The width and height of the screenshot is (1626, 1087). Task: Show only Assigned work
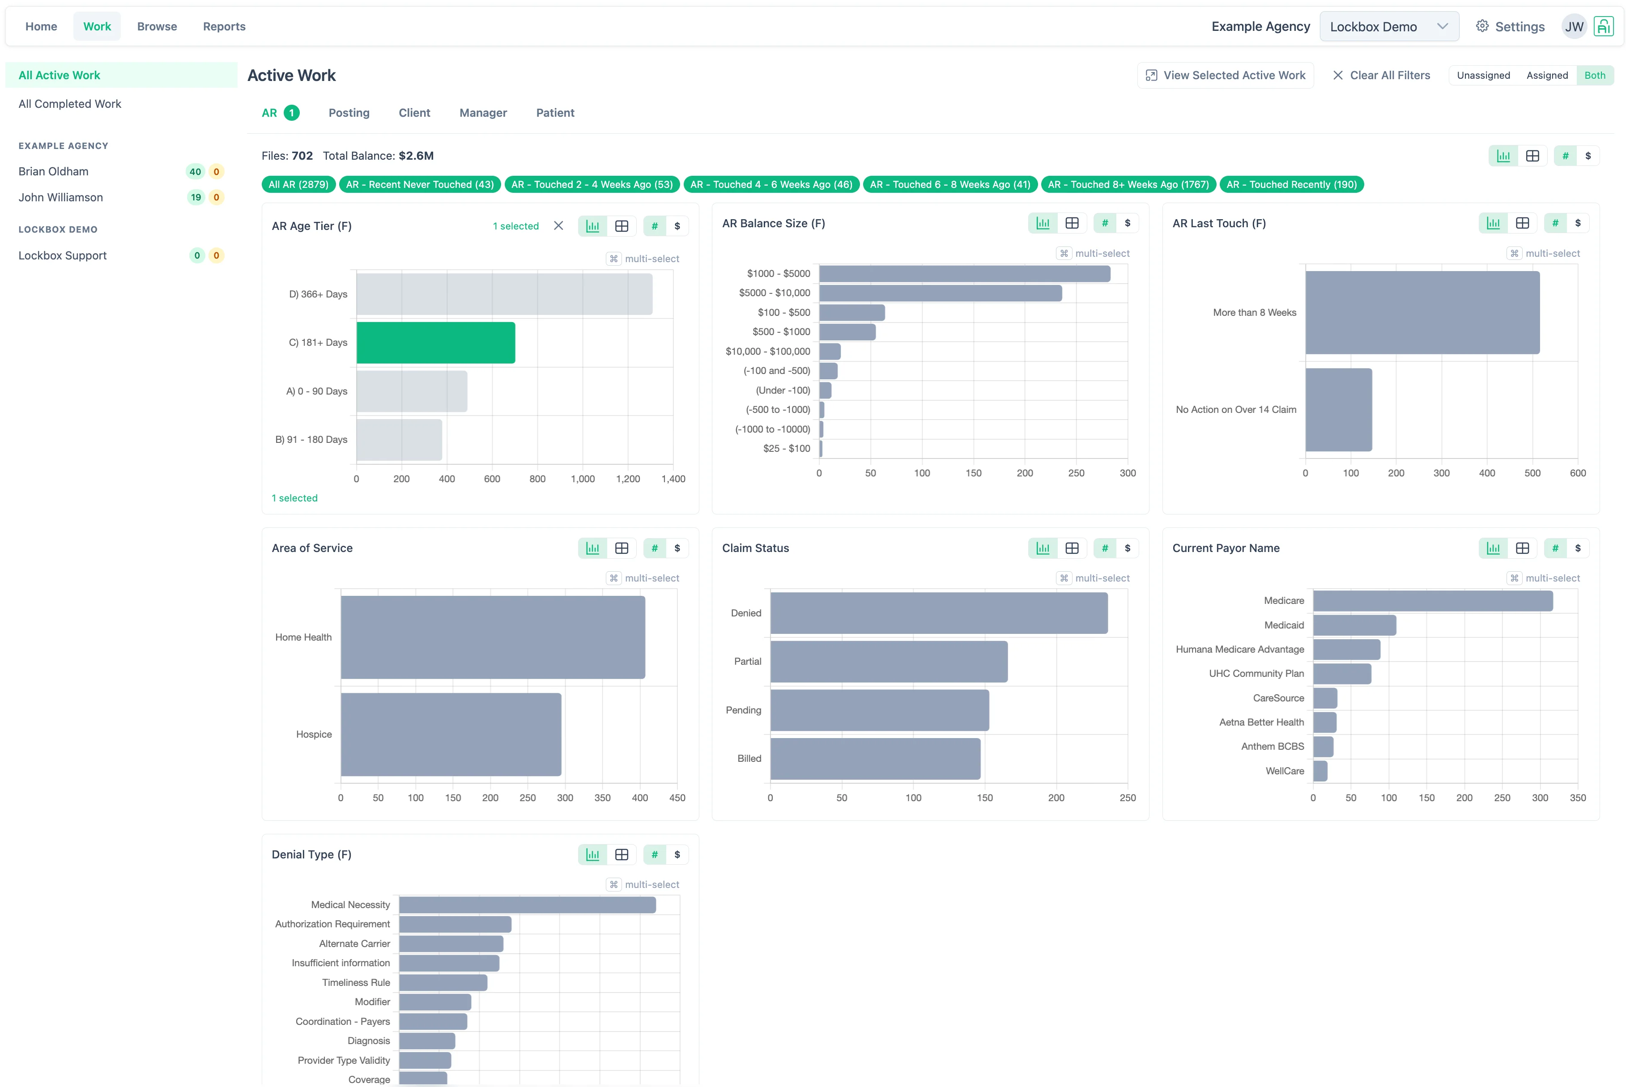pyautogui.click(x=1547, y=76)
